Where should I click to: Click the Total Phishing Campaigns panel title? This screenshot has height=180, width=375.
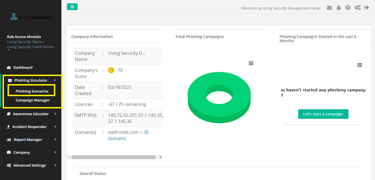200,37
